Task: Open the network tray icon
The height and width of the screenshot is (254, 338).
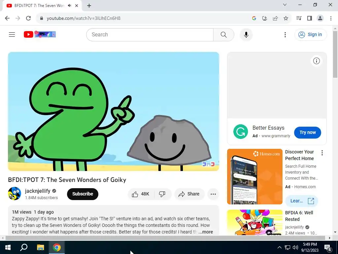Action: (287, 247)
